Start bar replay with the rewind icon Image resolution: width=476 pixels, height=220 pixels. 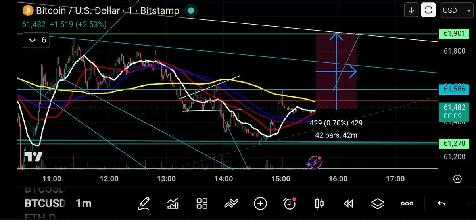coord(348,204)
